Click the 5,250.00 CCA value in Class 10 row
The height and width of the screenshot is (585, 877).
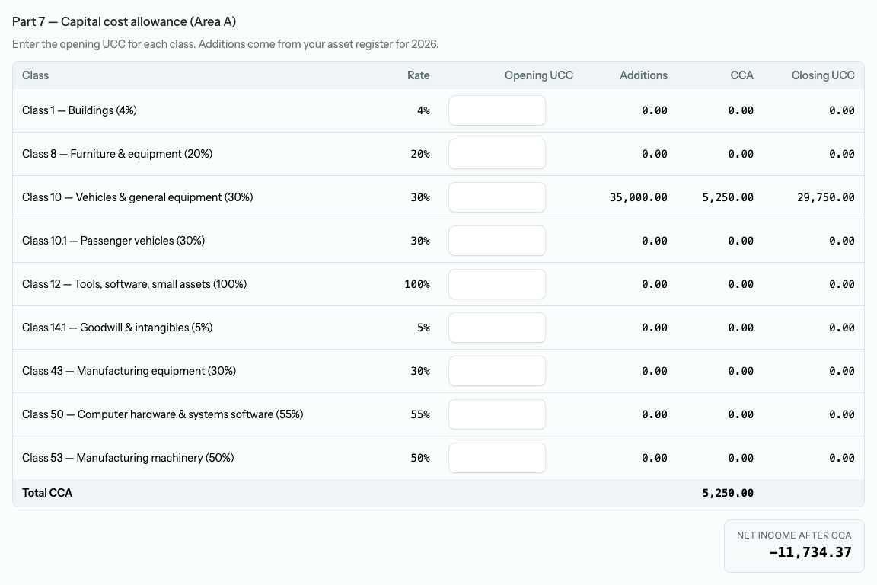point(728,197)
